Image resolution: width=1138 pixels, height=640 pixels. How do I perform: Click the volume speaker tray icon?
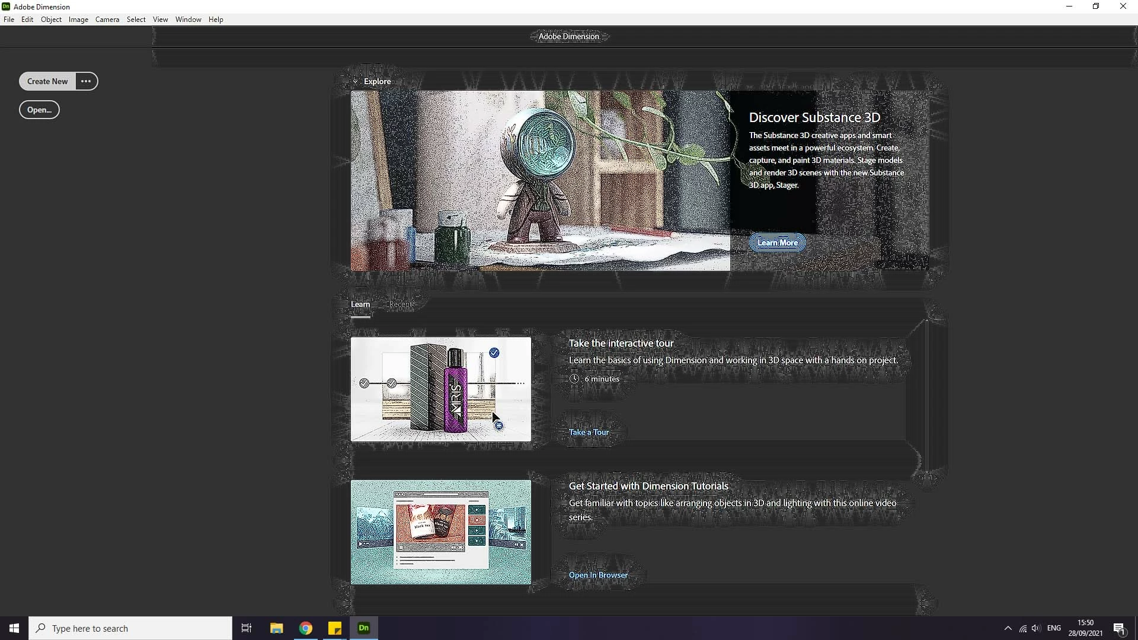point(1036,628)
